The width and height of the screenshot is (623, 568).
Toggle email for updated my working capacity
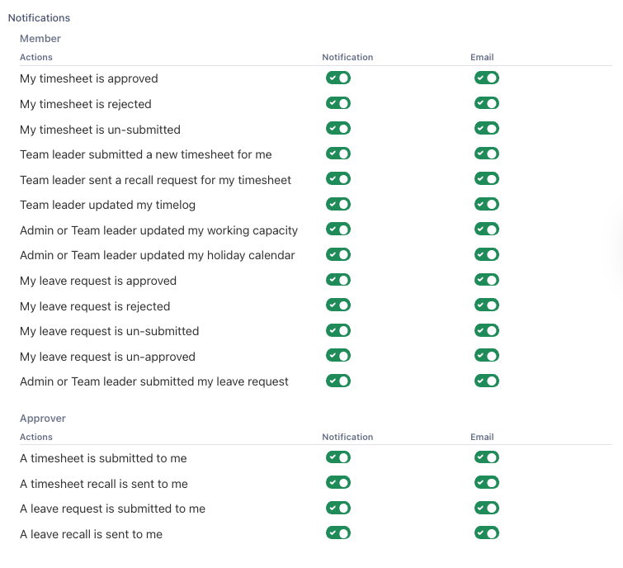tap(487, 230)
